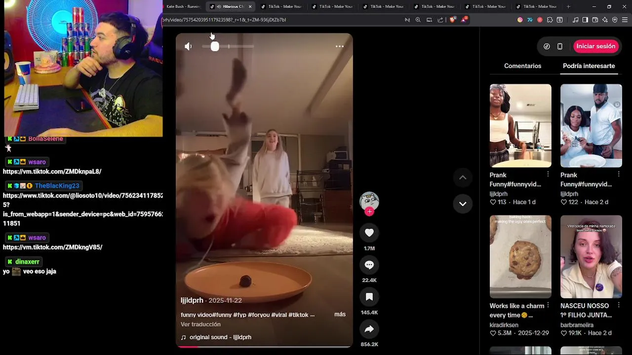This screenshot has height=355, width=632.
Task: Bookmark the video with save icon
Action: point(369,297)
